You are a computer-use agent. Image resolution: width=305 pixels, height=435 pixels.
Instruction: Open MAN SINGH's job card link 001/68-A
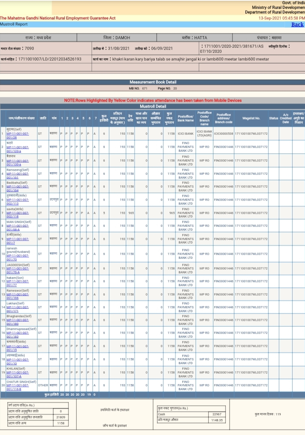(17, 228)
